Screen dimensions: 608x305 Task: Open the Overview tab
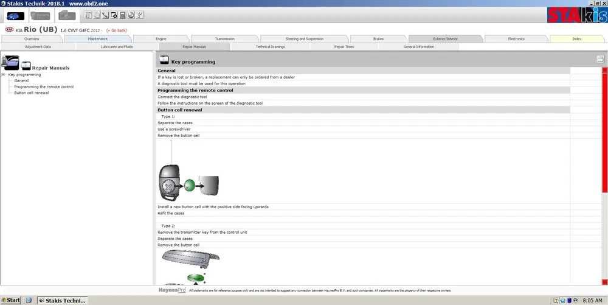point(32,39)
